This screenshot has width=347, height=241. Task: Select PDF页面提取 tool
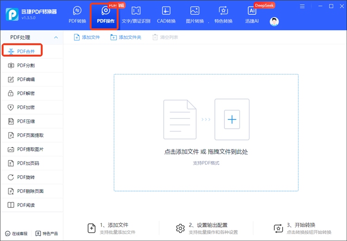pyautogui.click(x=31, y=135)
